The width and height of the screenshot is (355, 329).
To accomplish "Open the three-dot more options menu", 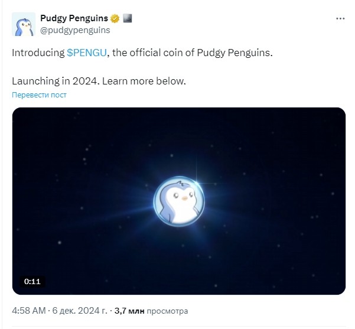I will tap(340, 18).
